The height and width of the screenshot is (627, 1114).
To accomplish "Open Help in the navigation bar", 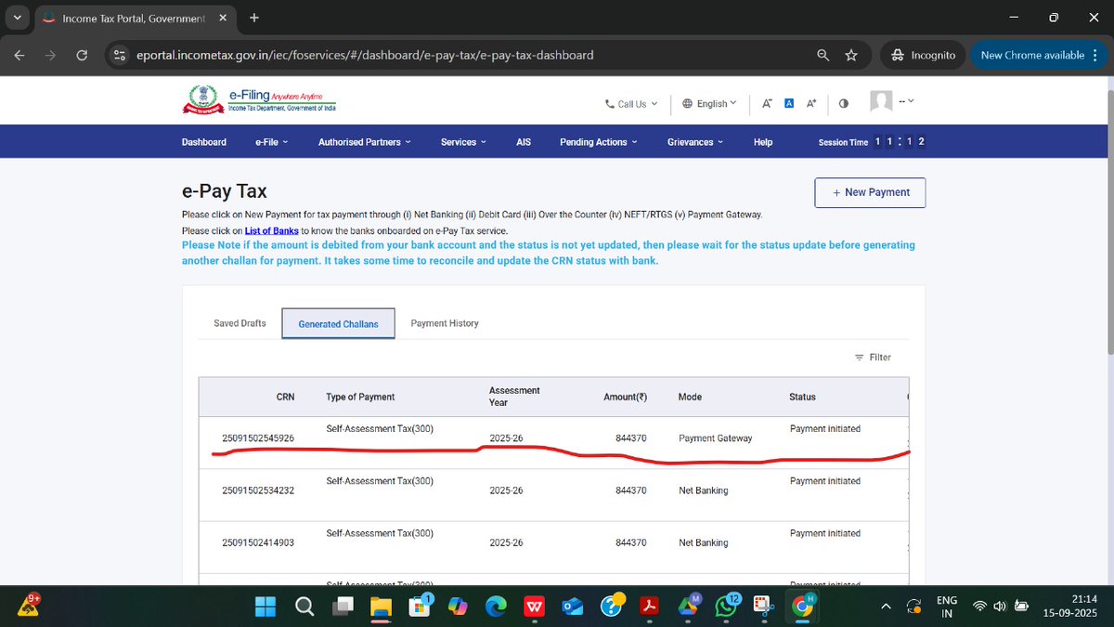I will (x=763, y=142).
